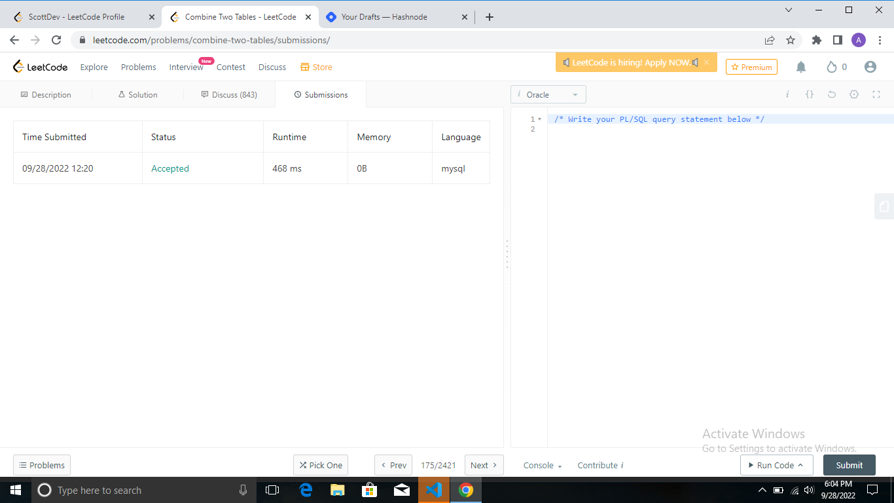This screenshot has height=503, width=894.
Task: Go to the Prev problem
Action: tap(393, 465)
